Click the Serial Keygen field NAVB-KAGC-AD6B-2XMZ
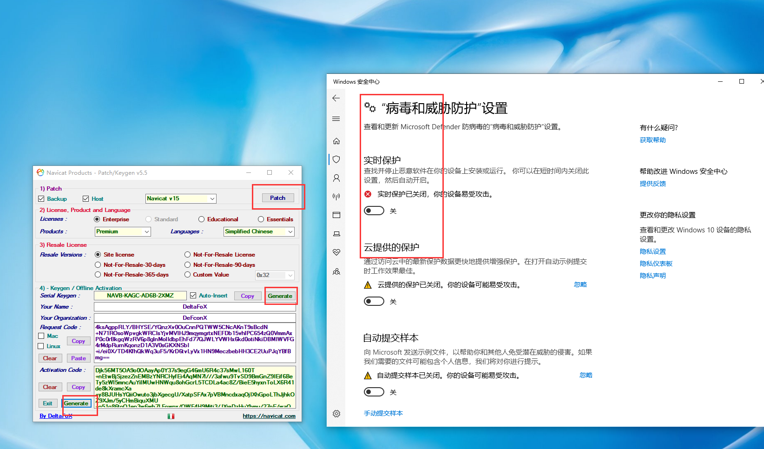Image resolution: width=764 pixels, height=449 pixels. click(140, 296)
